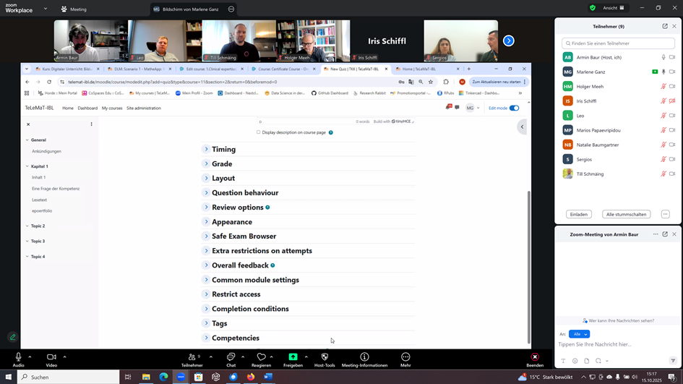Open Site administration in Moodle navigation
The image size is (683, 384).
144,108
